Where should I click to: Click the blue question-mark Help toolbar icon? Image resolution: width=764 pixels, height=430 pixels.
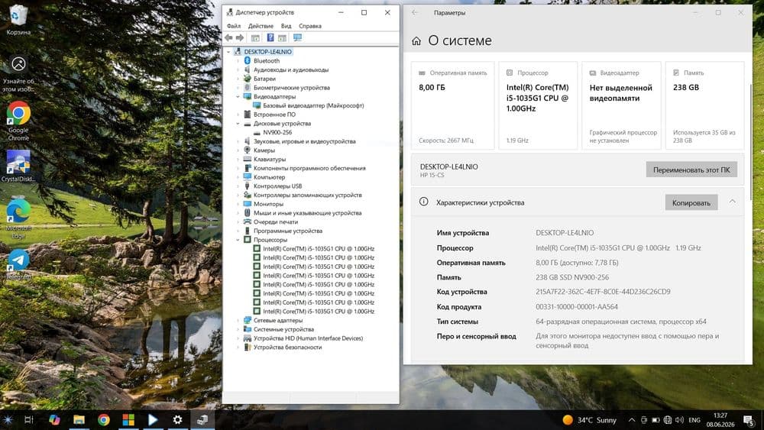pos(270,37)
